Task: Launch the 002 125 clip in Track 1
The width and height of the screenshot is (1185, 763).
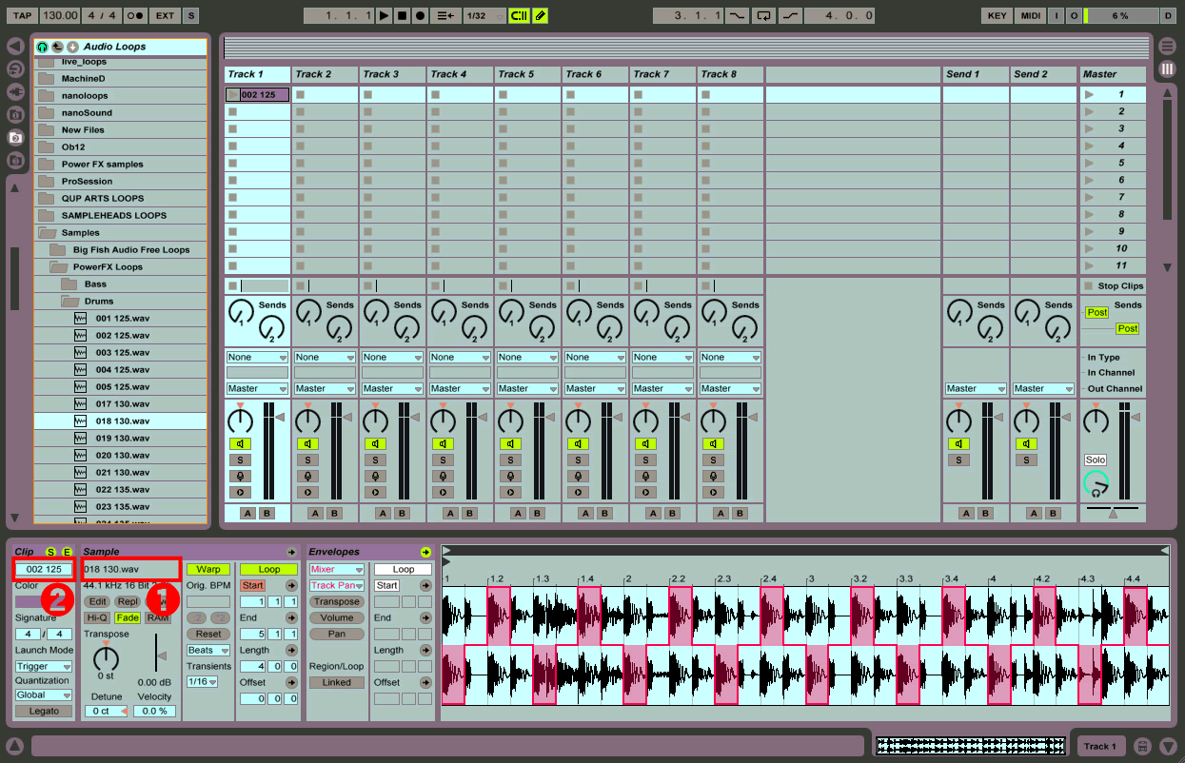Action: [x=233, y=94]
